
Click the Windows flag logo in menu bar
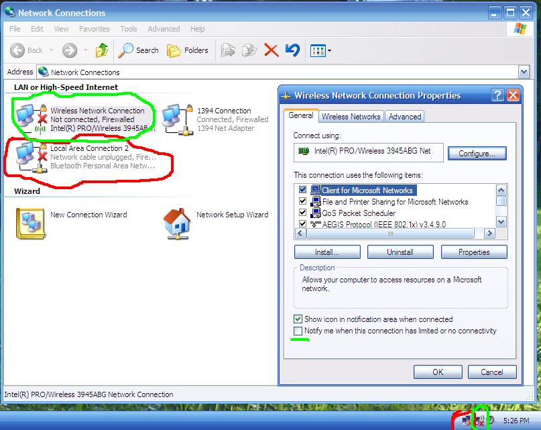point(520,29)
